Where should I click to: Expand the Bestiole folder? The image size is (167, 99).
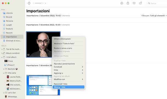pos(4,69)
